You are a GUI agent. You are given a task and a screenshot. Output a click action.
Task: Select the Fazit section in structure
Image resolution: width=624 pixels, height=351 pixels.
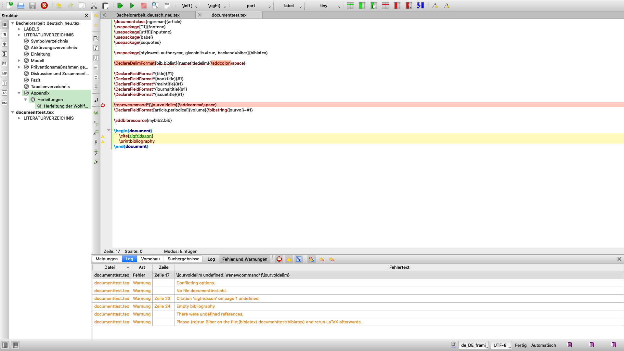coord(36,80)
